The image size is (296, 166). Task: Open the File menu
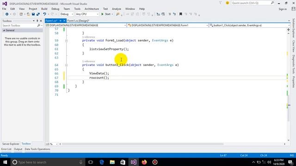click(x=4, y=9)
